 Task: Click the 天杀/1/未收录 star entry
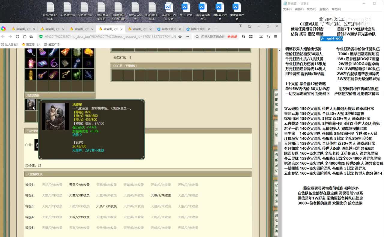pyautogui.click(x=106, y=206)
